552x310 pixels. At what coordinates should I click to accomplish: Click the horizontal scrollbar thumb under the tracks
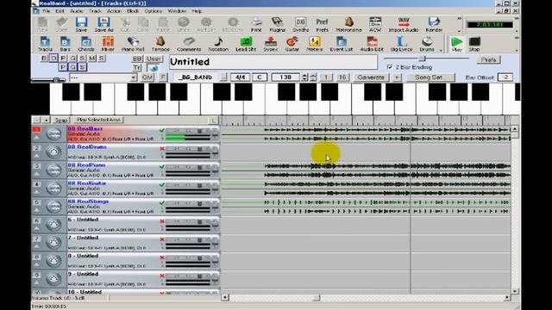[317, 297]
